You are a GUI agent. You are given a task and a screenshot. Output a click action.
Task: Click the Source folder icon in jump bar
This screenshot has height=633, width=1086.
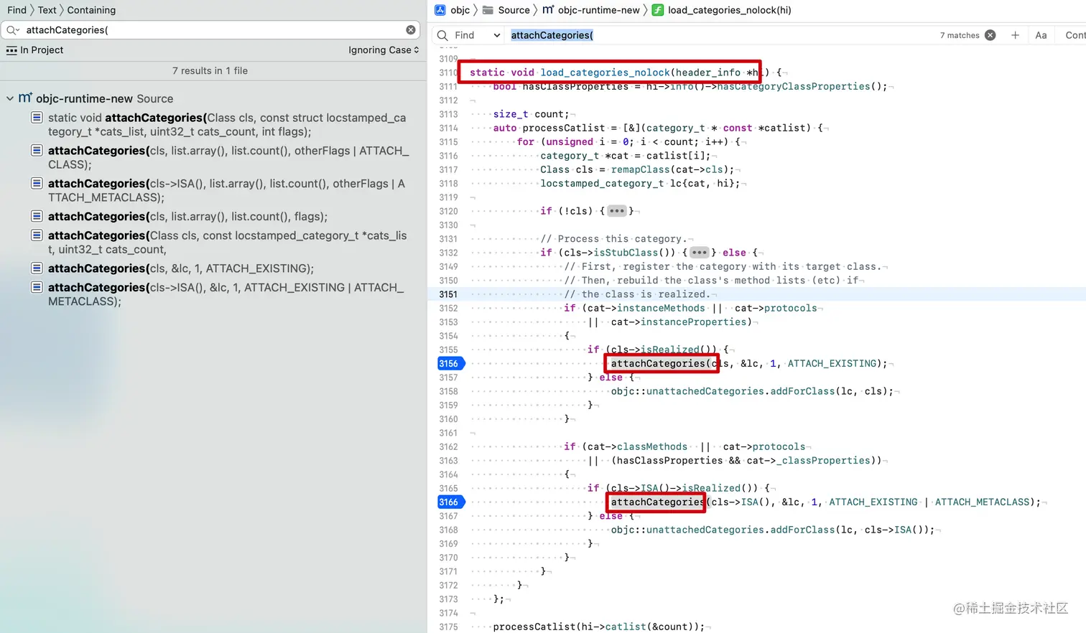(x=489, y=10)
